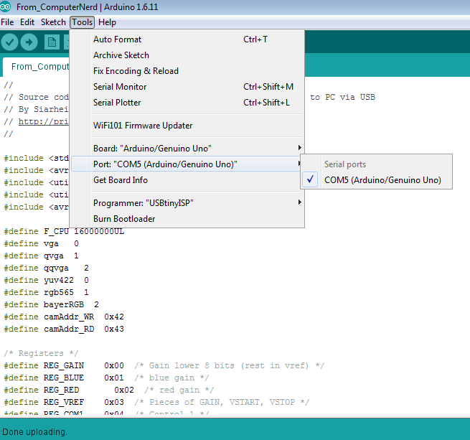The width and height of the screenshot is (470, 440).
Task: Open the Sketch menu
Action: pyautogui.click(x=53, y=22)
